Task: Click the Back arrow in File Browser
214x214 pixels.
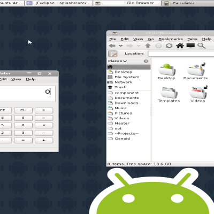Action: pos(112,46)
